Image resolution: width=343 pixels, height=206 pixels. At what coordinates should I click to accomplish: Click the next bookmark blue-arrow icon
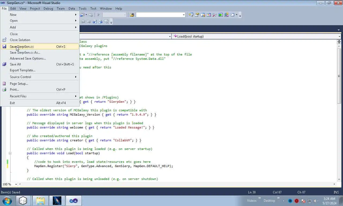pyautogui.click(x=100, y=22)
